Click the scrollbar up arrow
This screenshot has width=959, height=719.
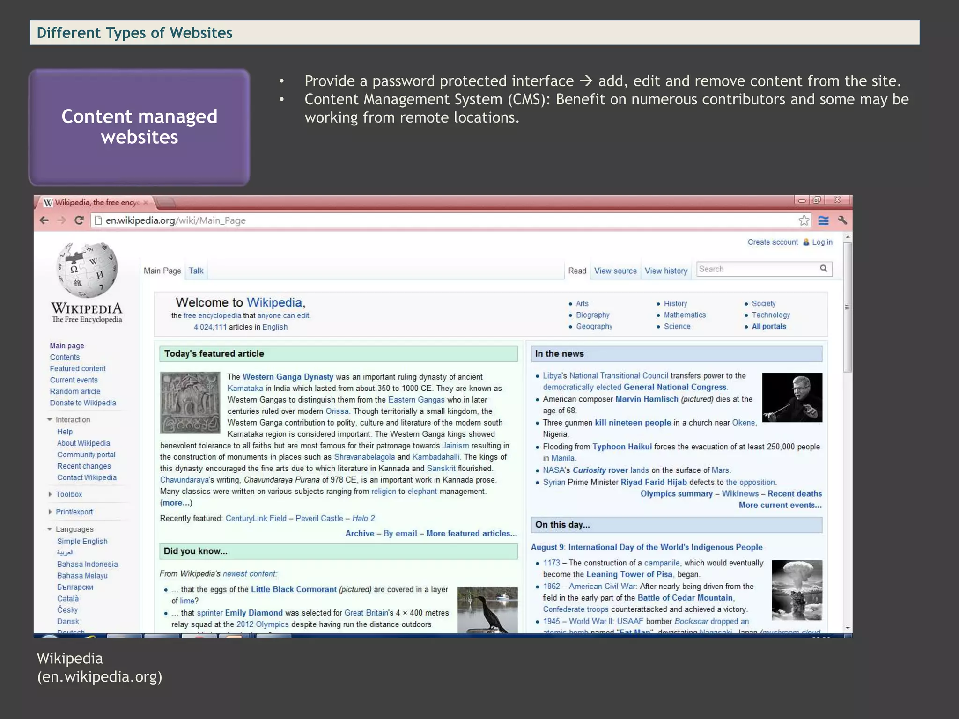coord(847,238)
